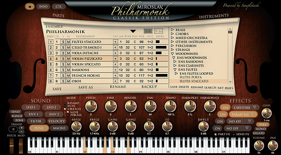Click the instrument list scroll up arrow

(x=230, y=29)
